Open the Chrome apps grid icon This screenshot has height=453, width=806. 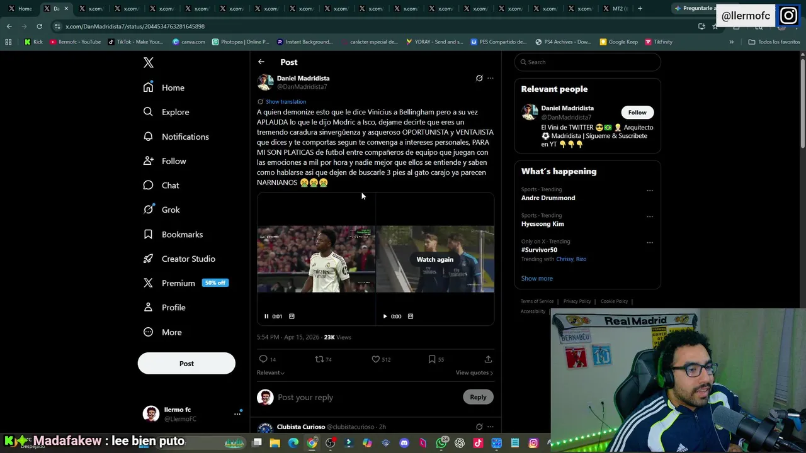coord(8,42)
